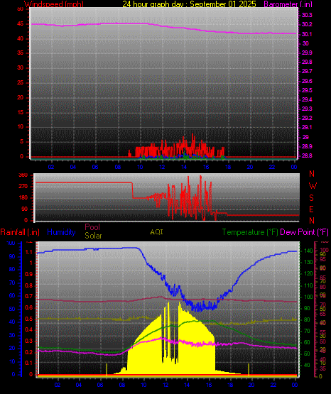Click the 1.1 rainfall axis value
Screen dimensions: 331x394
coord(30,252)
